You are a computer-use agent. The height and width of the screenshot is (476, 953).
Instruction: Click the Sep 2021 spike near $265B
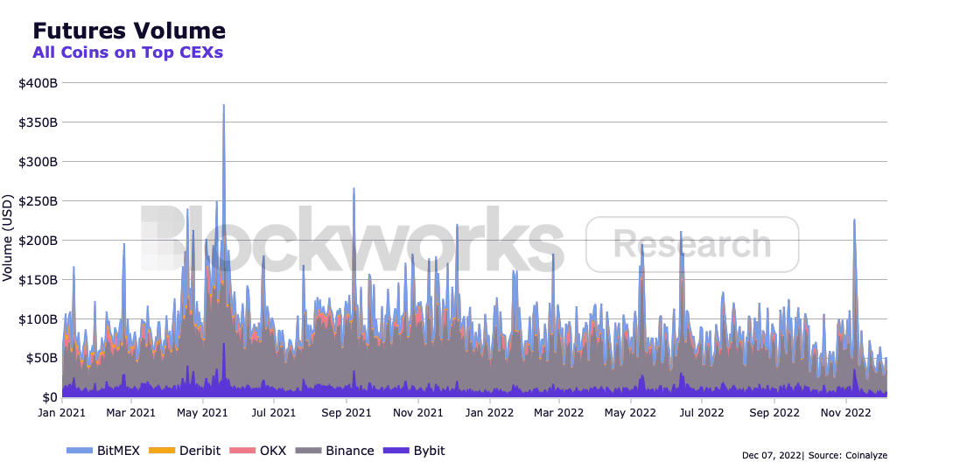354,190
